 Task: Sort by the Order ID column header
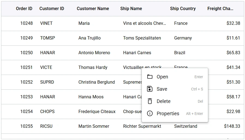(x=24, y=8)
